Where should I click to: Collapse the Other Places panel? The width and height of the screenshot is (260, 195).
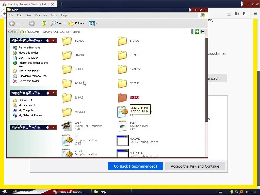(53, 93)
